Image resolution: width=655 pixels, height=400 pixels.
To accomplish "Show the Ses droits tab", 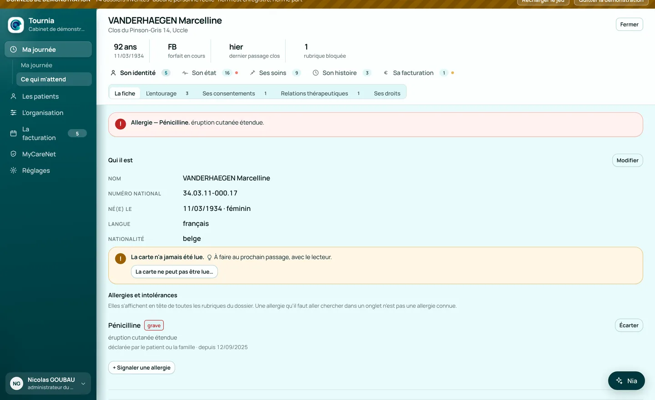I will click(387, 94).
